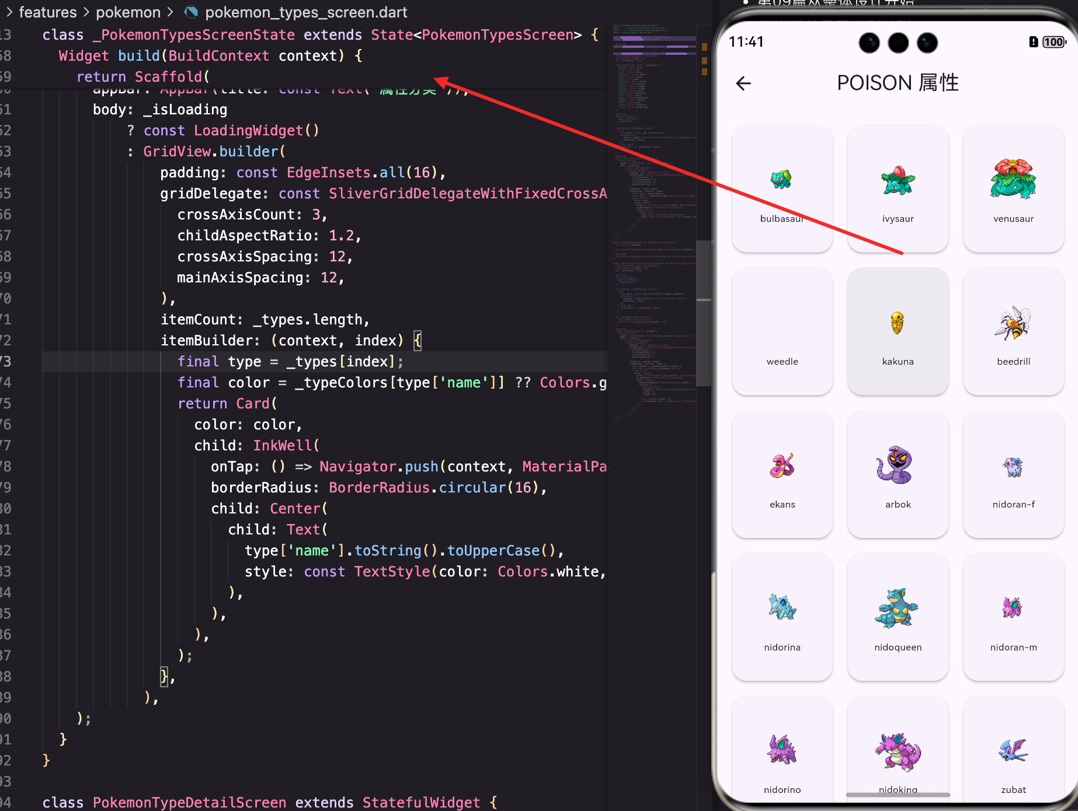Tap the nidorina sprite
Screen dimensions: 1078x811
coord(782,607)
